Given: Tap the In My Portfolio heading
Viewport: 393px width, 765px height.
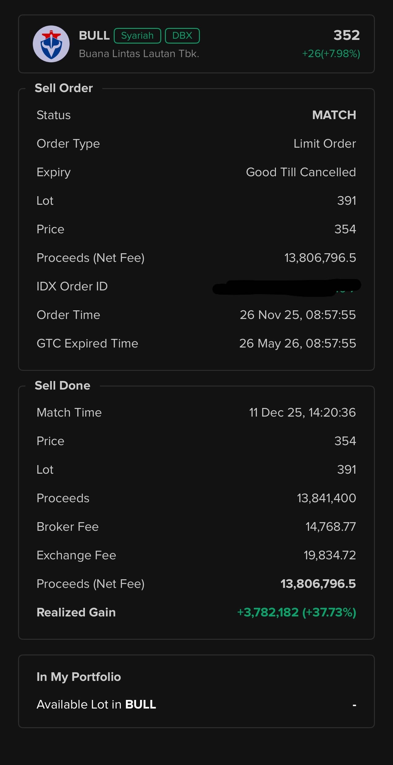Looking at the screenshot, I should 79,677.
